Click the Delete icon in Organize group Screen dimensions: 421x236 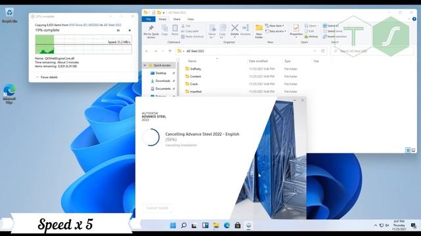tap(235, 30)
